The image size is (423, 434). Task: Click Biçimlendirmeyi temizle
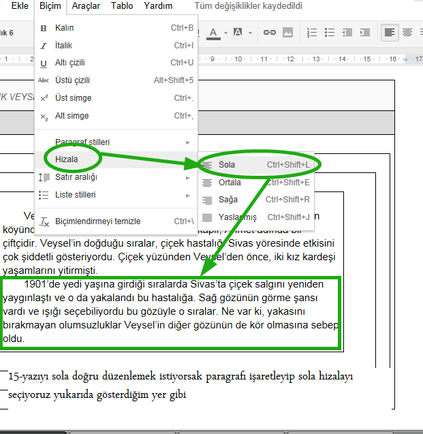(x=116, y=221)
